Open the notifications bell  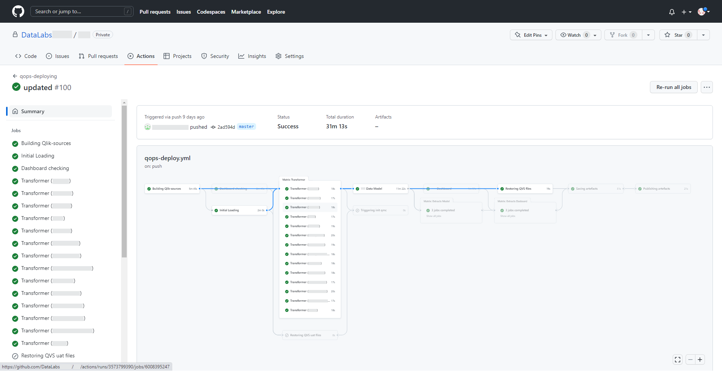click(672, 12)
